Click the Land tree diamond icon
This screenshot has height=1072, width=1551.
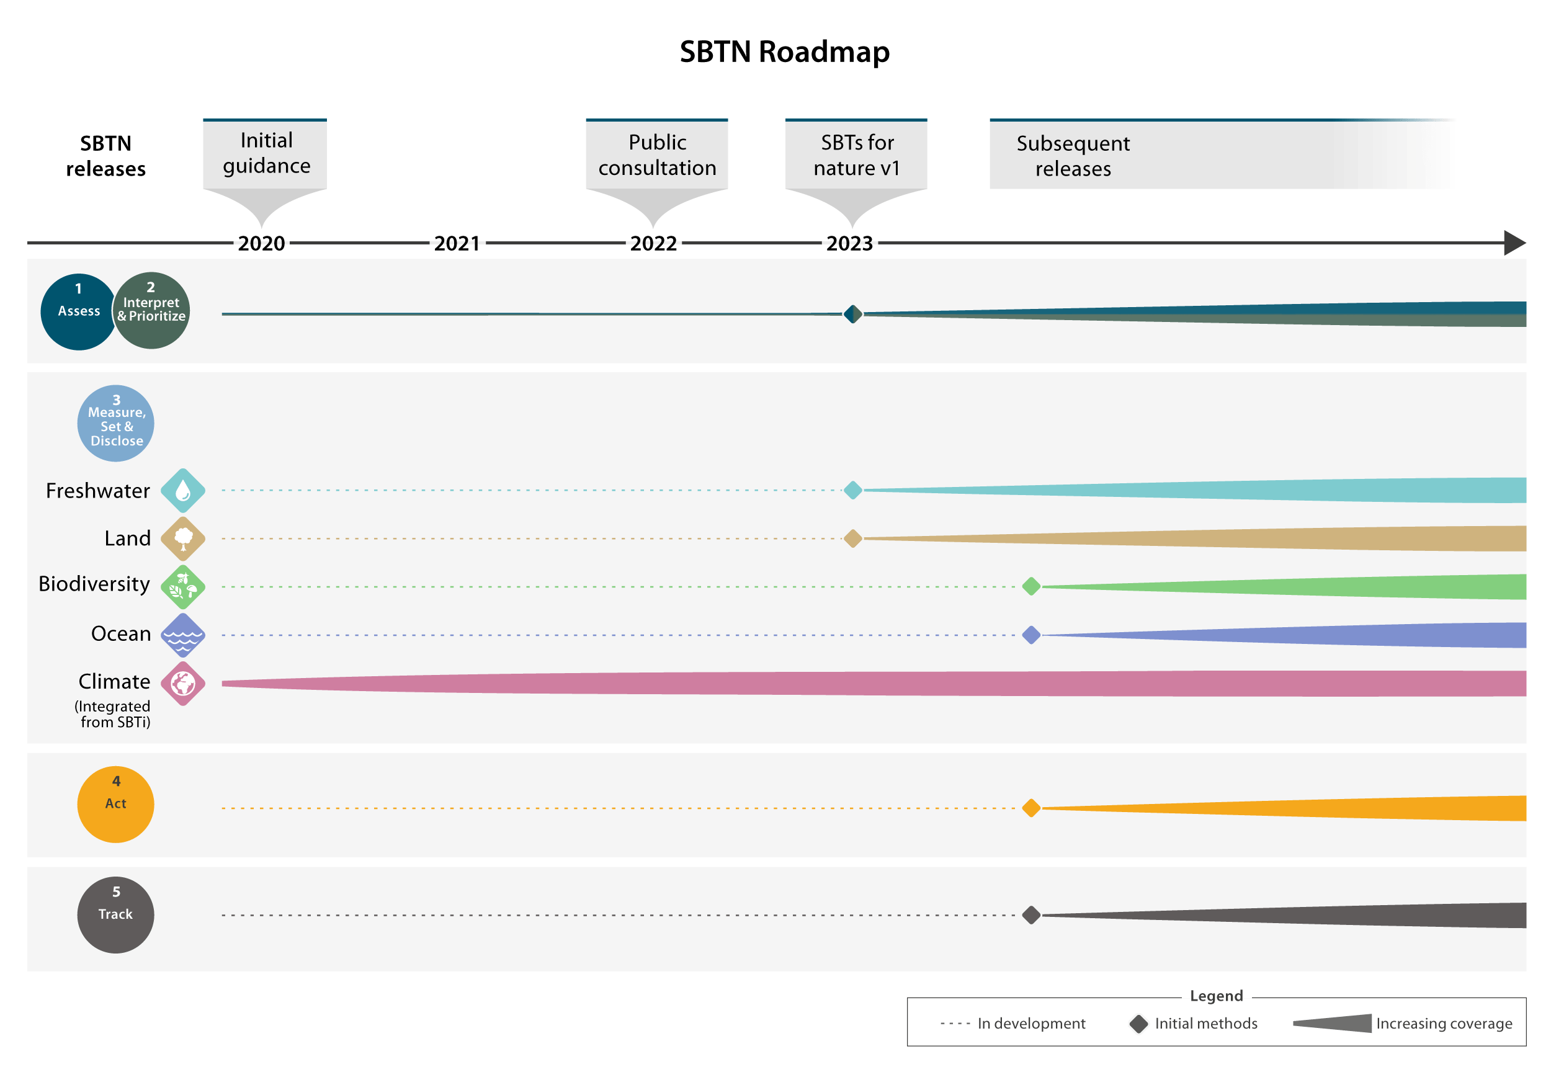tap(182, 538)
